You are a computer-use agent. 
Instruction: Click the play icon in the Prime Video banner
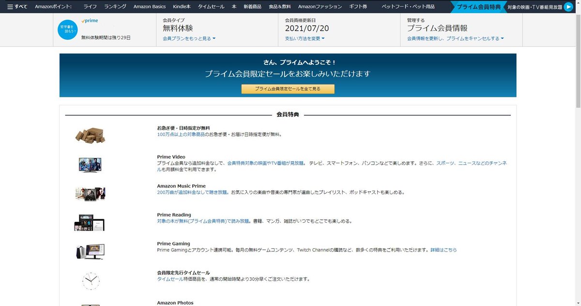tap(568, 7)
